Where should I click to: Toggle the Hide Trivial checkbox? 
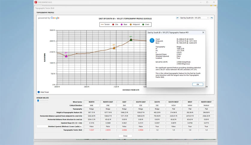(38, 92)
